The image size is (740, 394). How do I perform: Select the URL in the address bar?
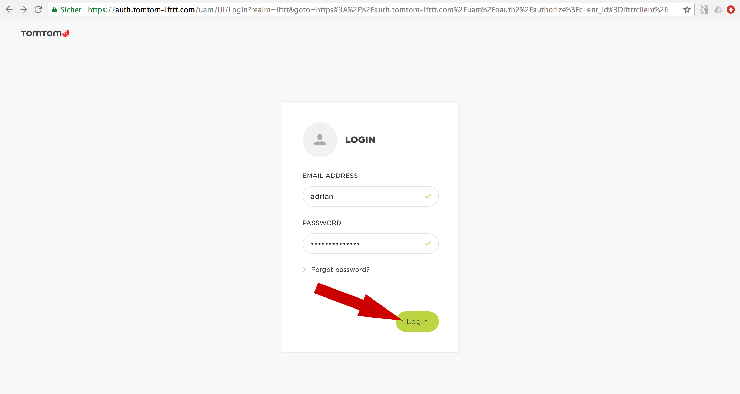coord(382,10)
